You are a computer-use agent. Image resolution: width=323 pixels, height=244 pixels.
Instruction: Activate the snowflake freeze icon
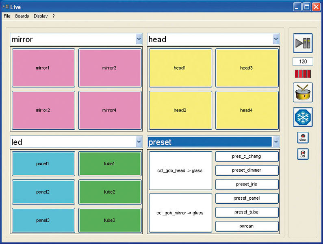pyautogui.click(x=303, y=117)
